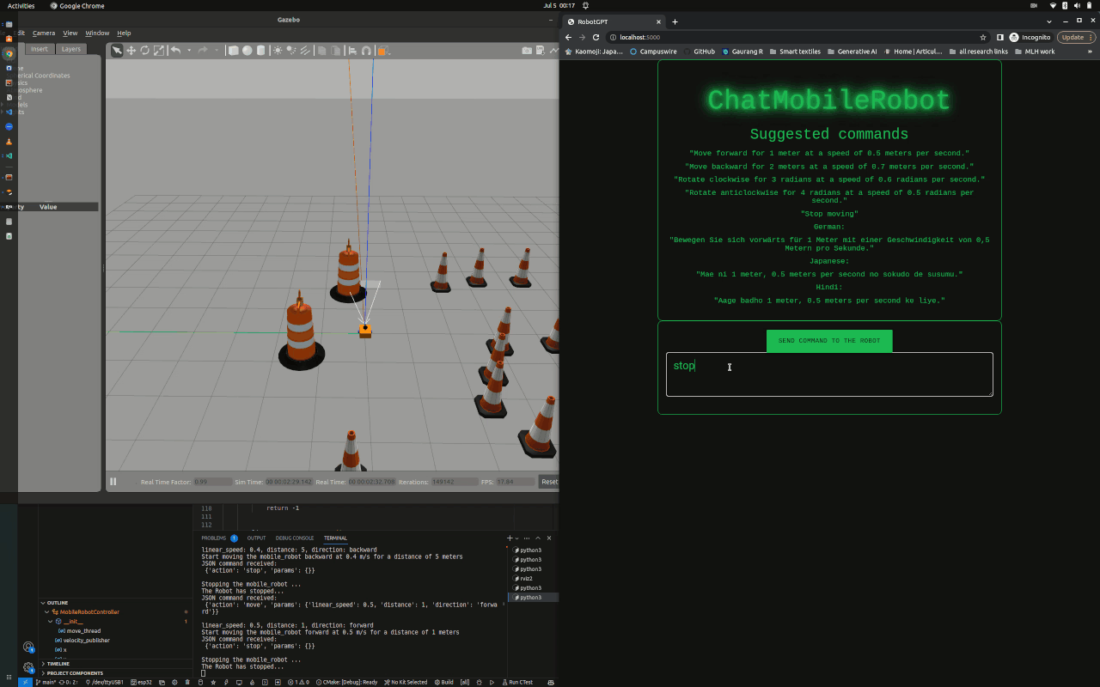The height and width of the screenshot is (687, 1100).
Task: Expand the Project Components section
Action: pos(44,673)
